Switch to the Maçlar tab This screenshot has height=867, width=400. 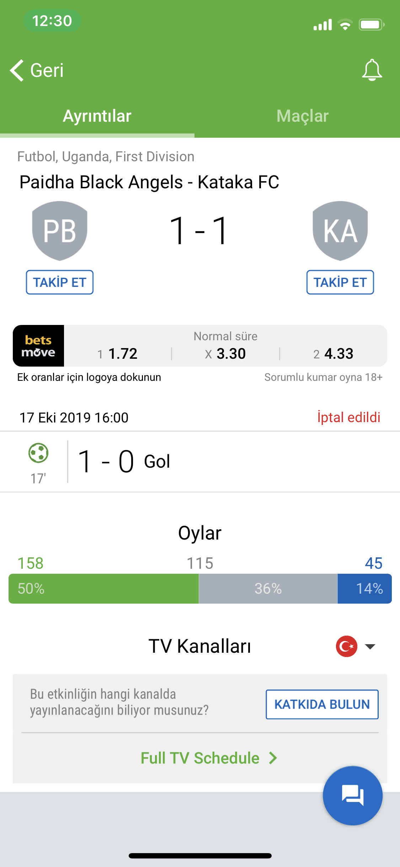(x=303, y=116)
